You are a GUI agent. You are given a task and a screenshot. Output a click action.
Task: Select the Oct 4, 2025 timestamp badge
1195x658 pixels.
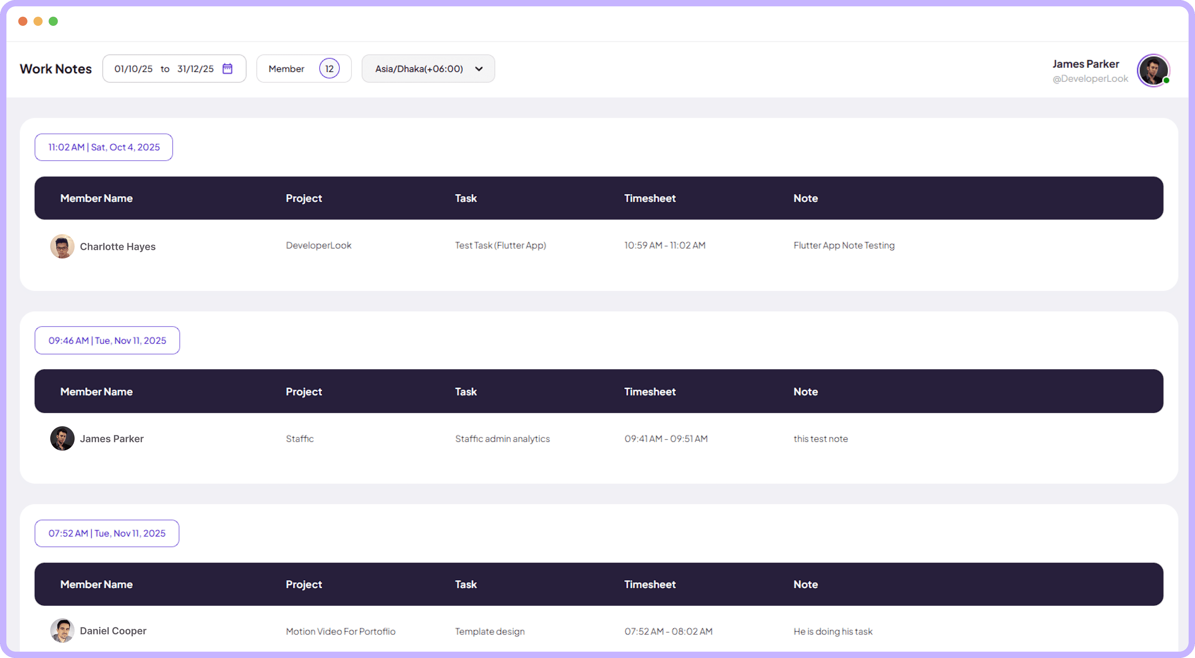(x=103, y=147)
